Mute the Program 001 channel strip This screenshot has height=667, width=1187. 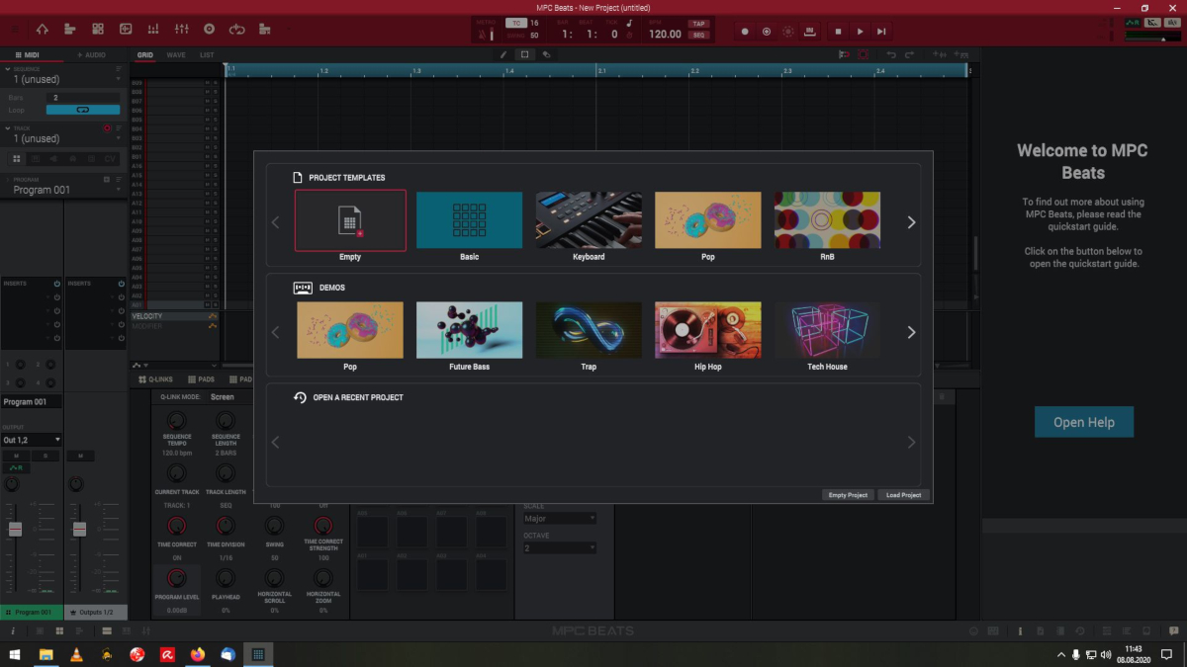(15, 456)
